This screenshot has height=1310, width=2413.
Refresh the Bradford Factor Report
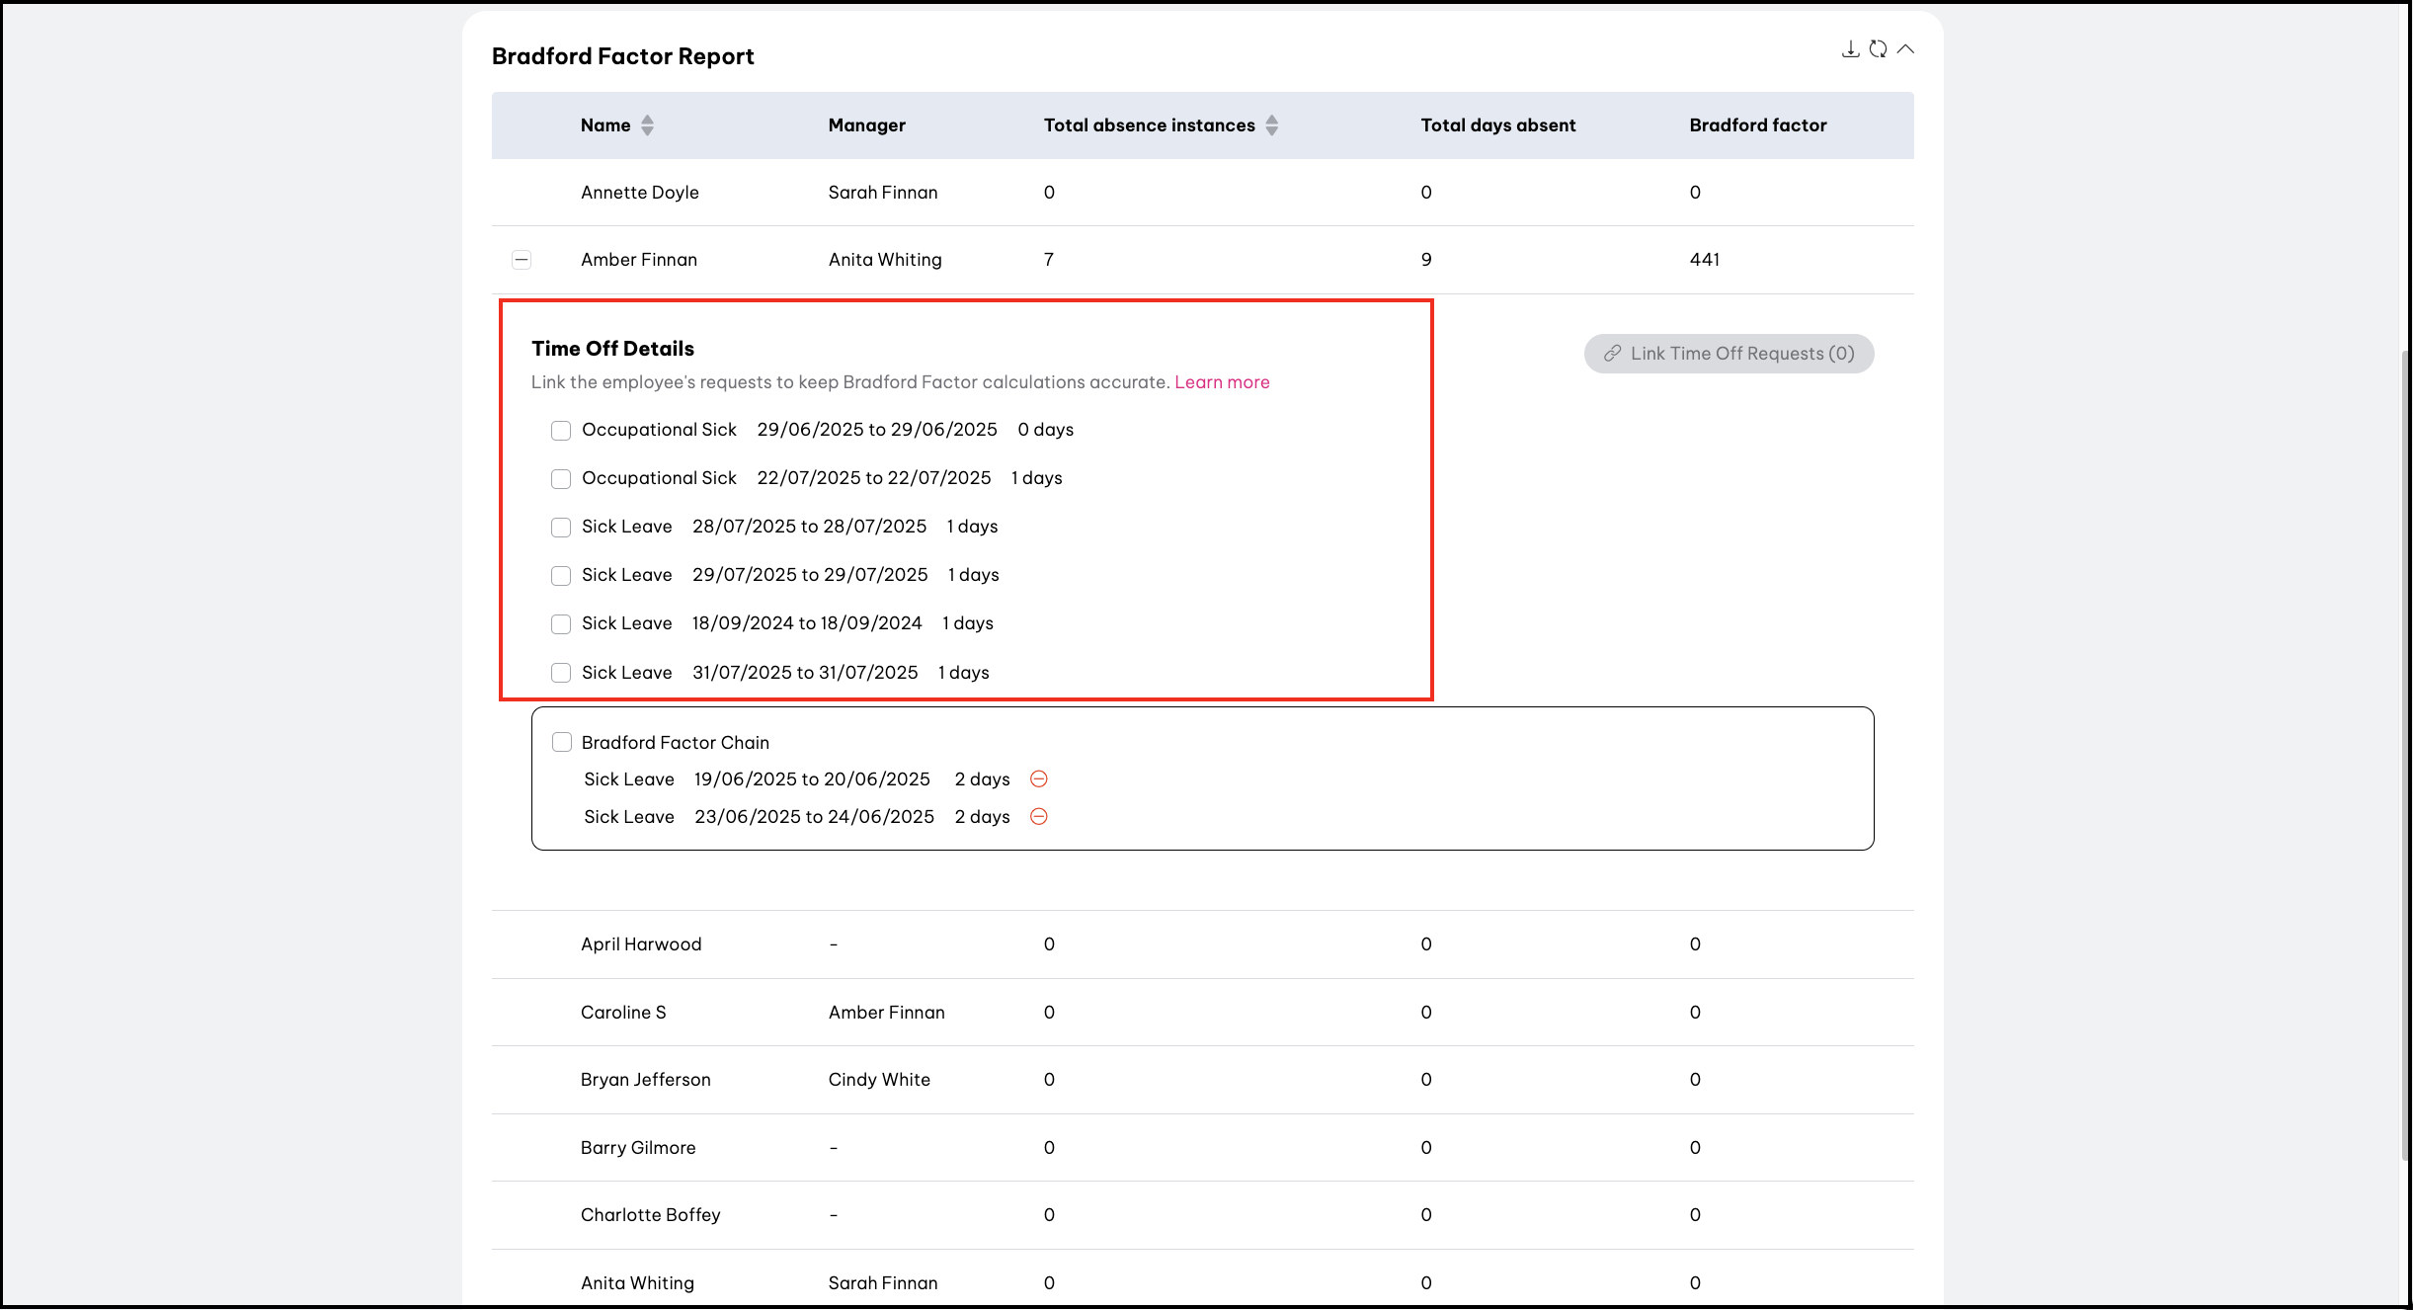(1878, 49)
